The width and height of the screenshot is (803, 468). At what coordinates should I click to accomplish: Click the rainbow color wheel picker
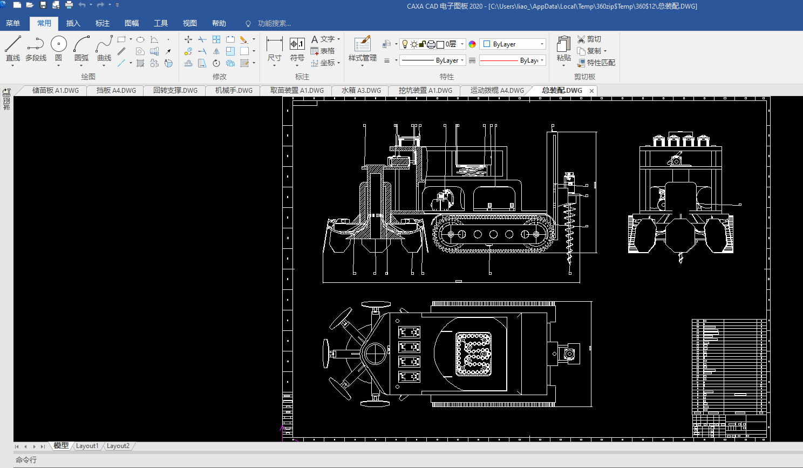click(x=472, y=44)
